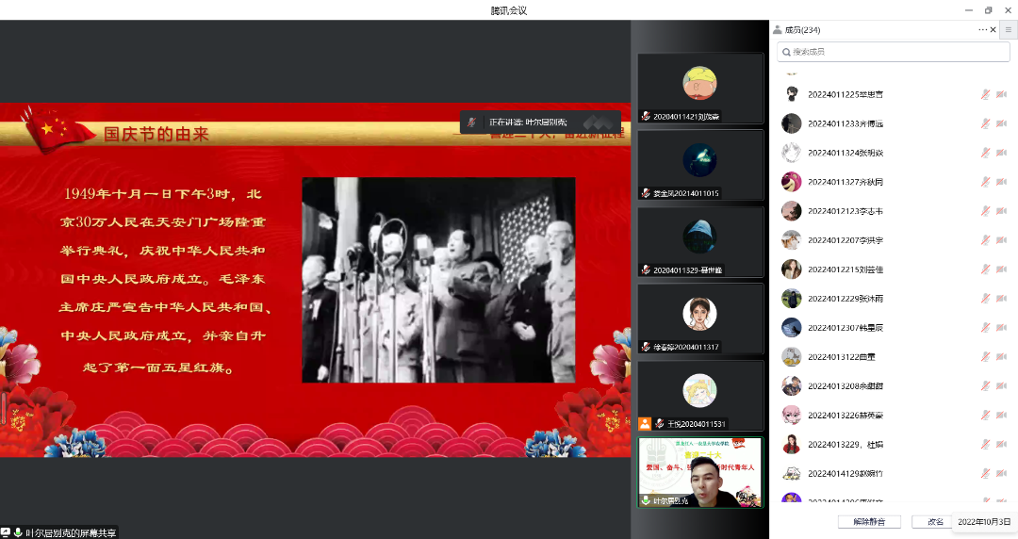This screenshot has height=539, width=1018.
Task: Click the muted mic icon beside 20224012123李志韦
Action: [985, 211]
